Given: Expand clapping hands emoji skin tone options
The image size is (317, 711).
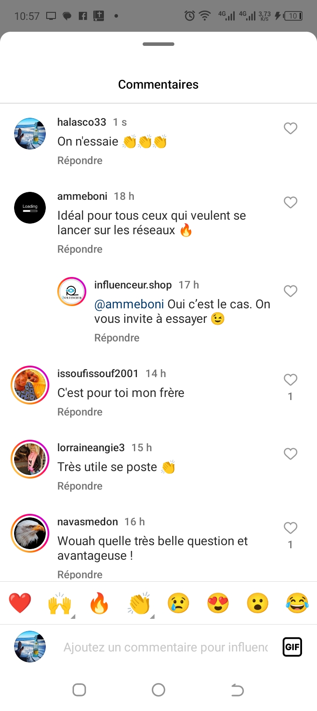Looking at the screenshot, I should pyautogui.click(x=152, y=616).
